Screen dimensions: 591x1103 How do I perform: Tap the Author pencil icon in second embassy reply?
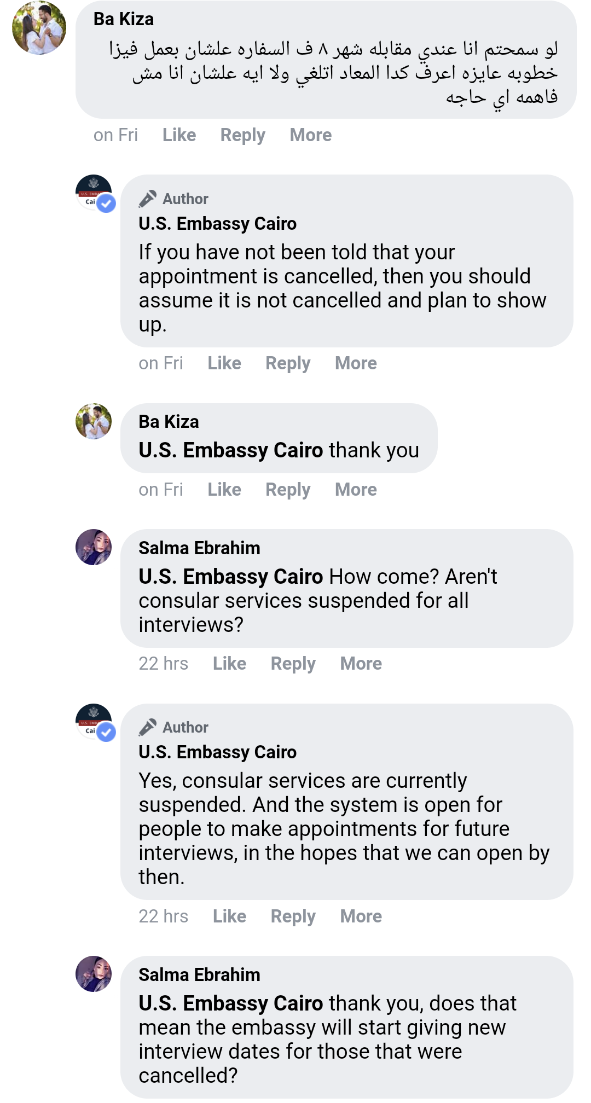pos(148,727)
